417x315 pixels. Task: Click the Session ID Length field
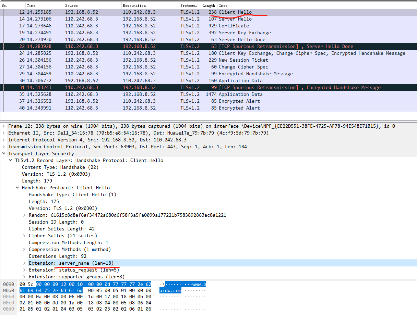[56, 222]
